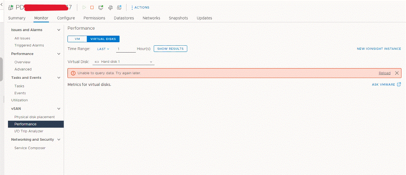Click the Ask VMware external-link icon
The height and width of the screenshot is (175, 406).
399,85
